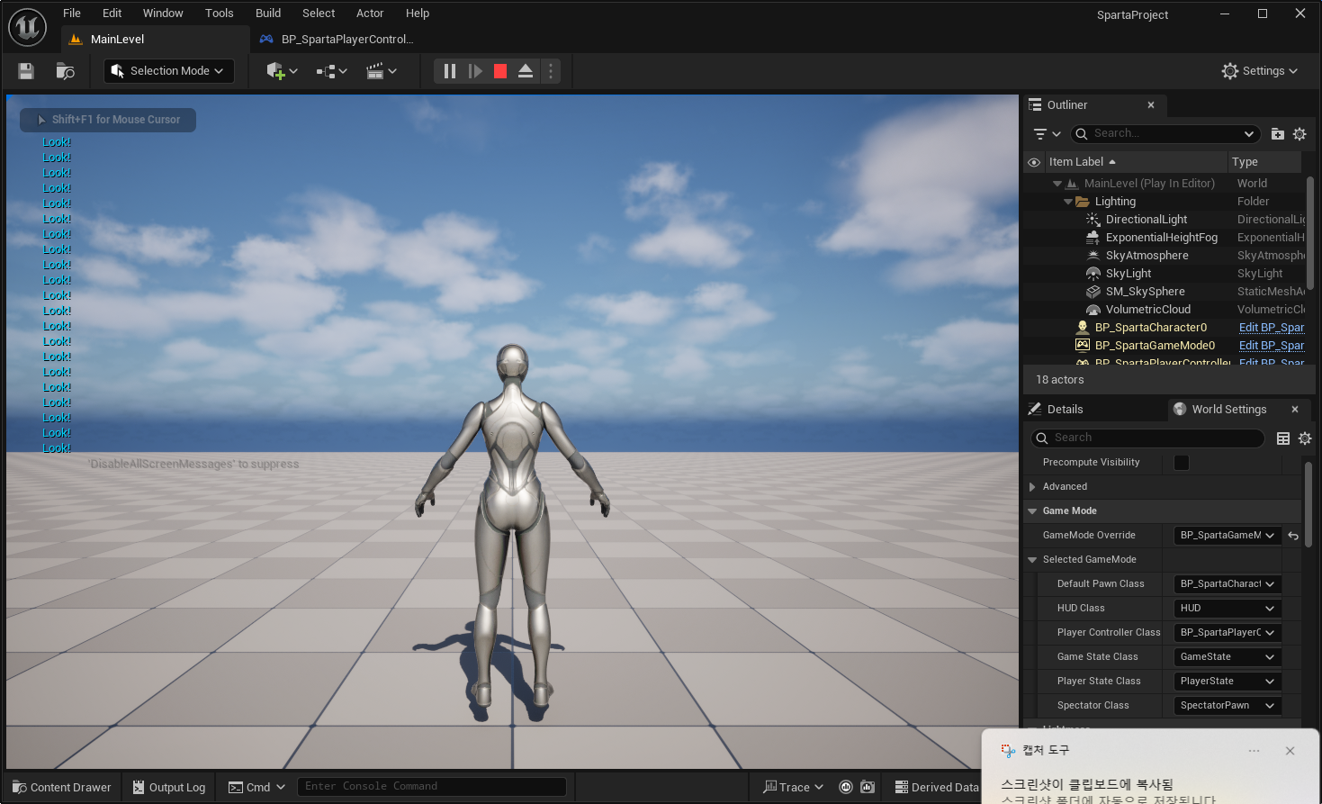This screenshot has width=1322, height=804.
Task: Close the capture tool notification
Action: pyautogui.click(x=1290, y=751)
